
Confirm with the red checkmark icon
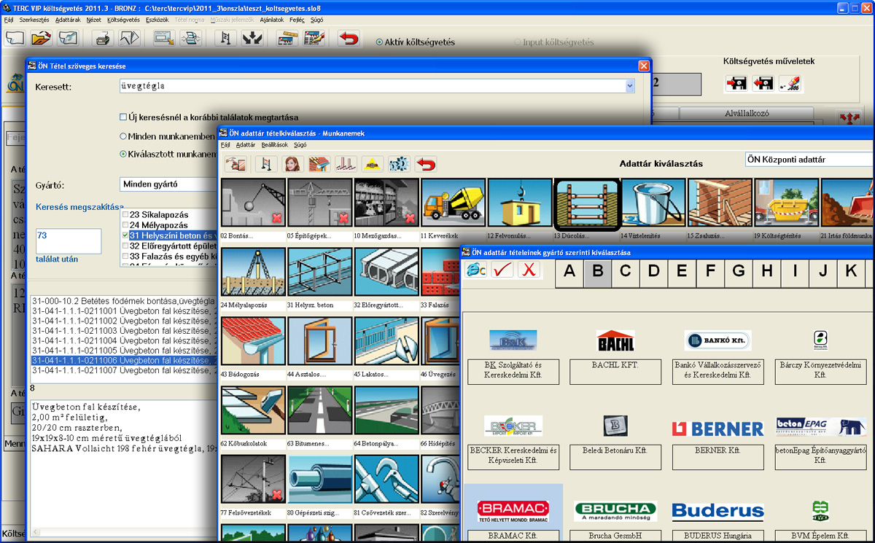(502, 270)
